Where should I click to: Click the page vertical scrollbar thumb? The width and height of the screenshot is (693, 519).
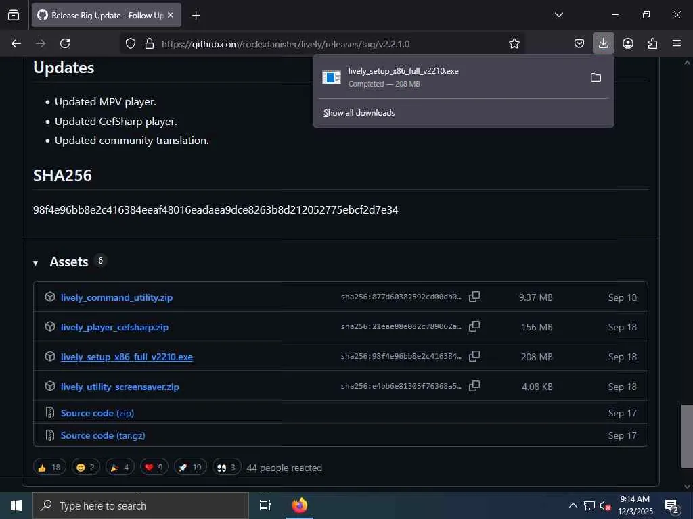coord(686,436)
